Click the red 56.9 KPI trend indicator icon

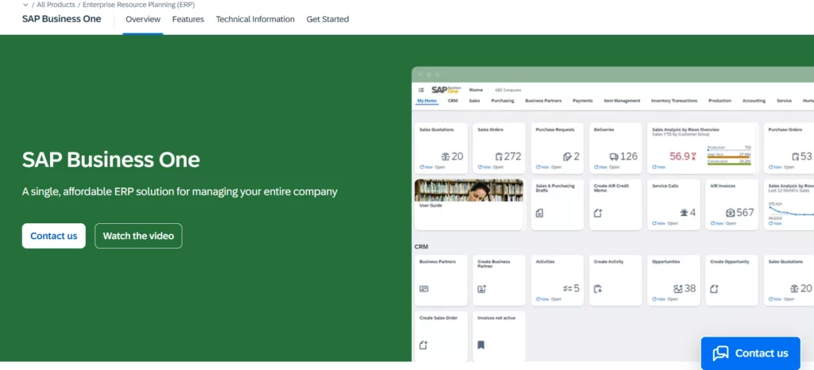coord(694,156)
